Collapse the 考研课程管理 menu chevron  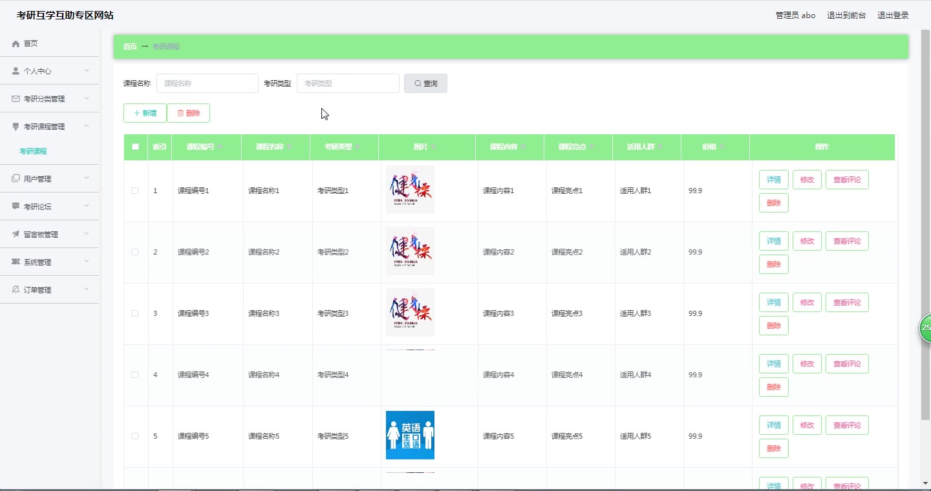[x=87, y=126]
